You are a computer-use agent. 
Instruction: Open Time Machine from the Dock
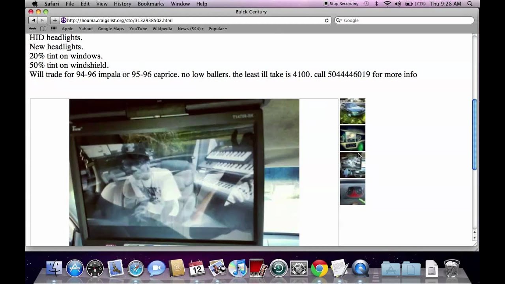point(279,268)
